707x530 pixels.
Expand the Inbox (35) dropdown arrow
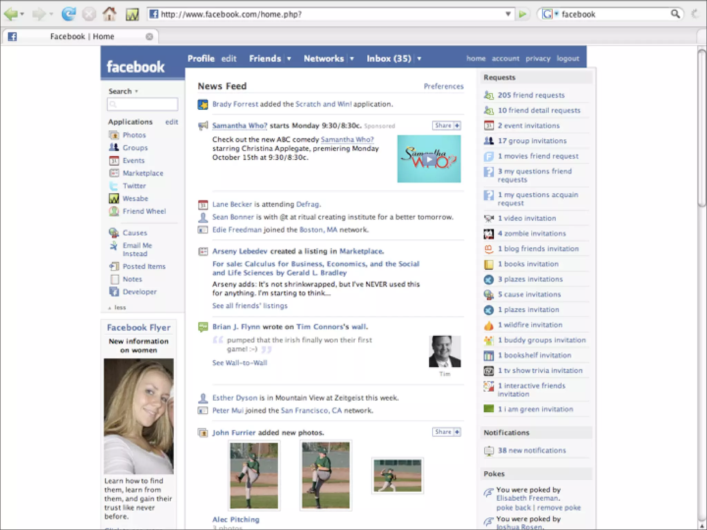[x=419, y=59]
